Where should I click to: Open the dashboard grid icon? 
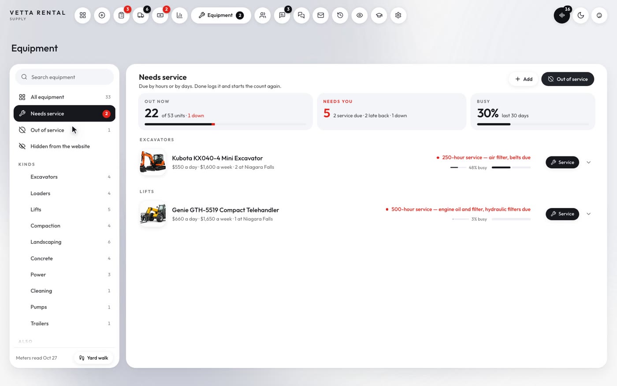[82, 15]
